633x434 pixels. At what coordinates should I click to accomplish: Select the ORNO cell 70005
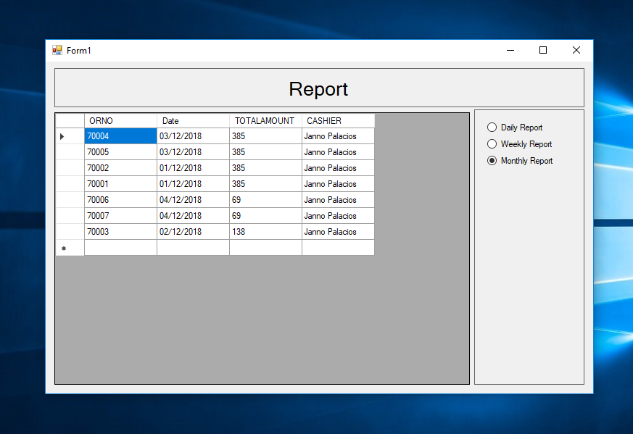click(x=120, y=152)
